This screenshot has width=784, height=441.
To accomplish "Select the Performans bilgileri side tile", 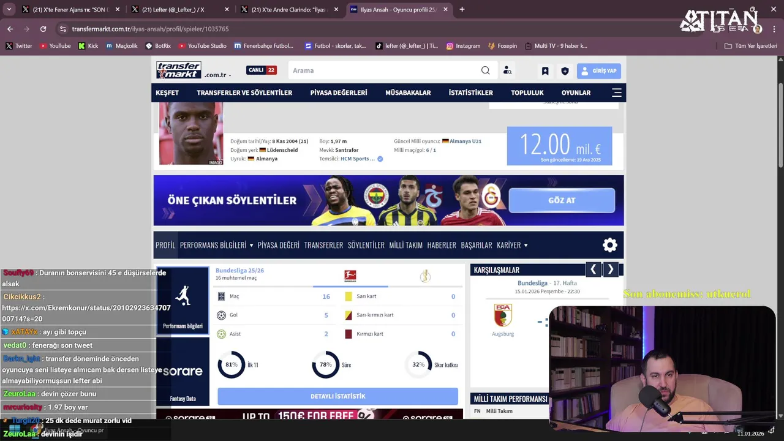I will click(183, 301).
